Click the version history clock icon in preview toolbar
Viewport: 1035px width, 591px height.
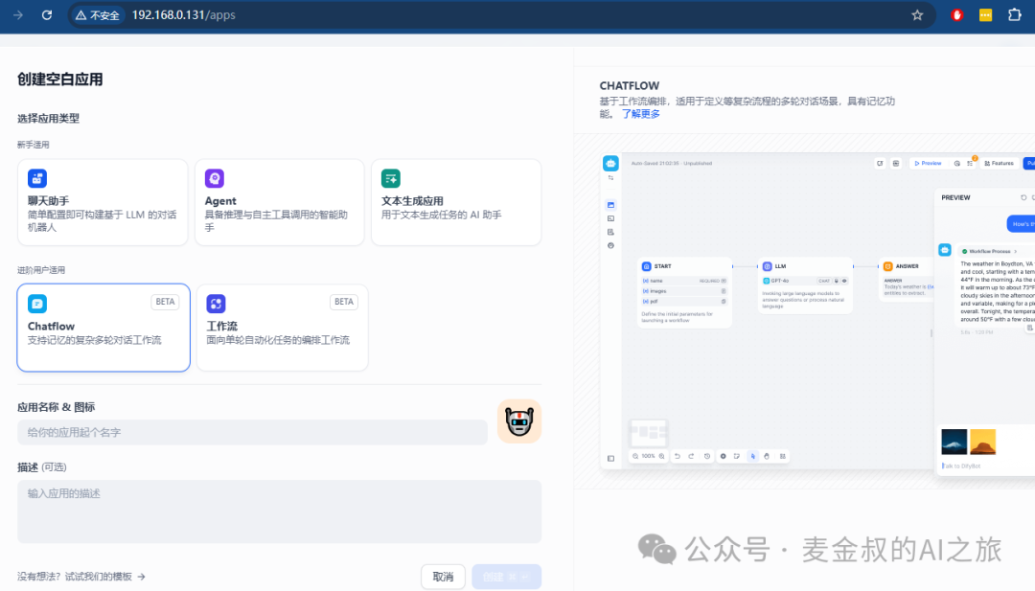click(x=707, y=456)
